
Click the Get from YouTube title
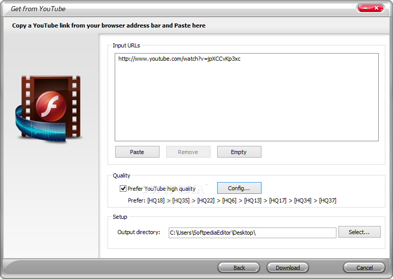38,9
